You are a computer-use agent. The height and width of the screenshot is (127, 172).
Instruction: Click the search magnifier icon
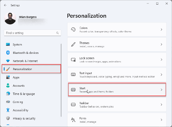pos(57,33)
